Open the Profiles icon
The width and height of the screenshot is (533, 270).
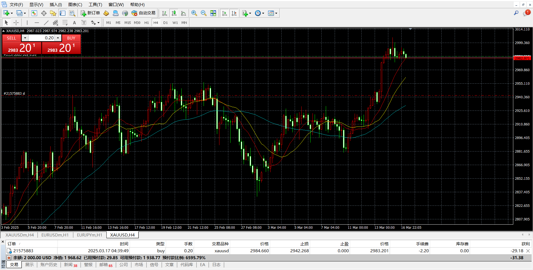pyautogui.click(x=19, y=13)
